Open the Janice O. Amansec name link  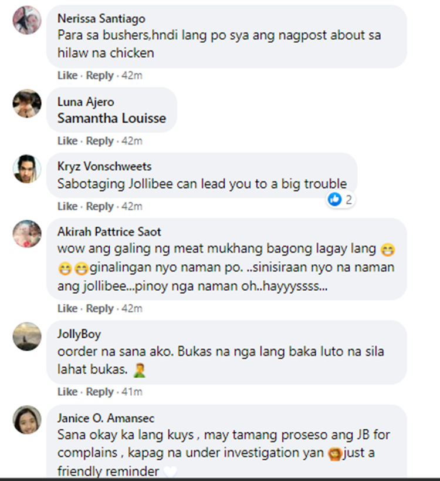pos(106,418)
